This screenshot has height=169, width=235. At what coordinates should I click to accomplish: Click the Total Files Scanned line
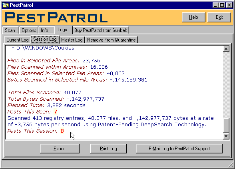[44, 93]
